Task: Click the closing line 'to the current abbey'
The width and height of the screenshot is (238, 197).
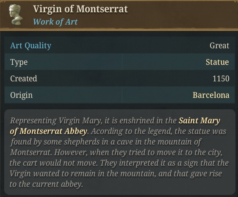Action: (x=46, y=184)
